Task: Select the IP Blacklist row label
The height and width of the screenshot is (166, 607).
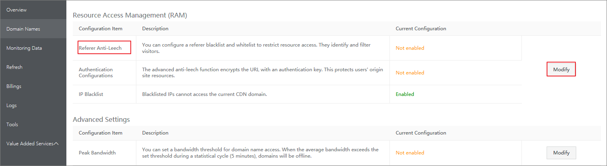Action: pos(90,94)
